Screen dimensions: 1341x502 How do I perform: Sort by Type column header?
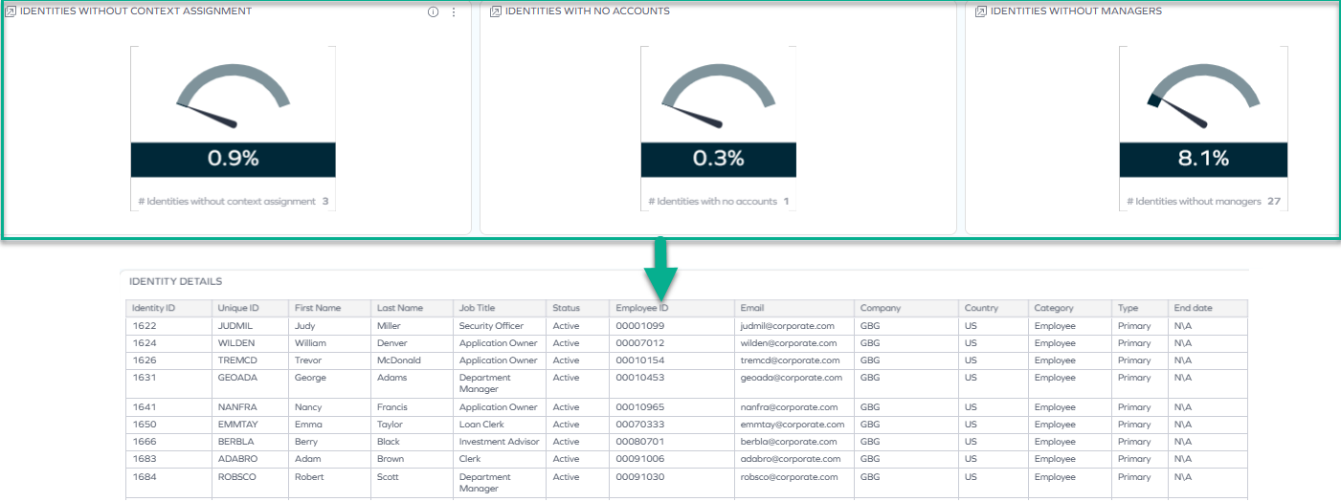coord(1140,308)
